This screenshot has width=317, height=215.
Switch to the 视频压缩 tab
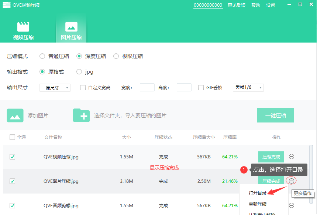pyautogui.click(x=23, y=31)
